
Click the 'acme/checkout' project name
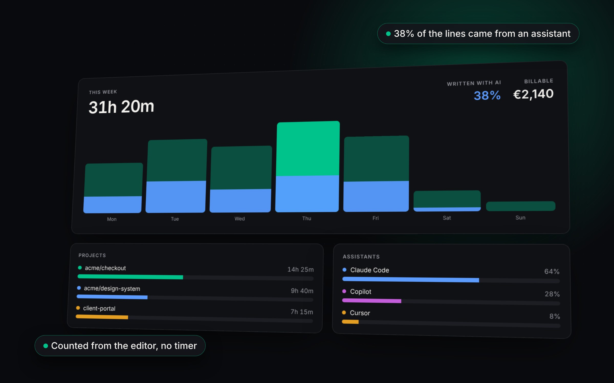tap(105, 268)
